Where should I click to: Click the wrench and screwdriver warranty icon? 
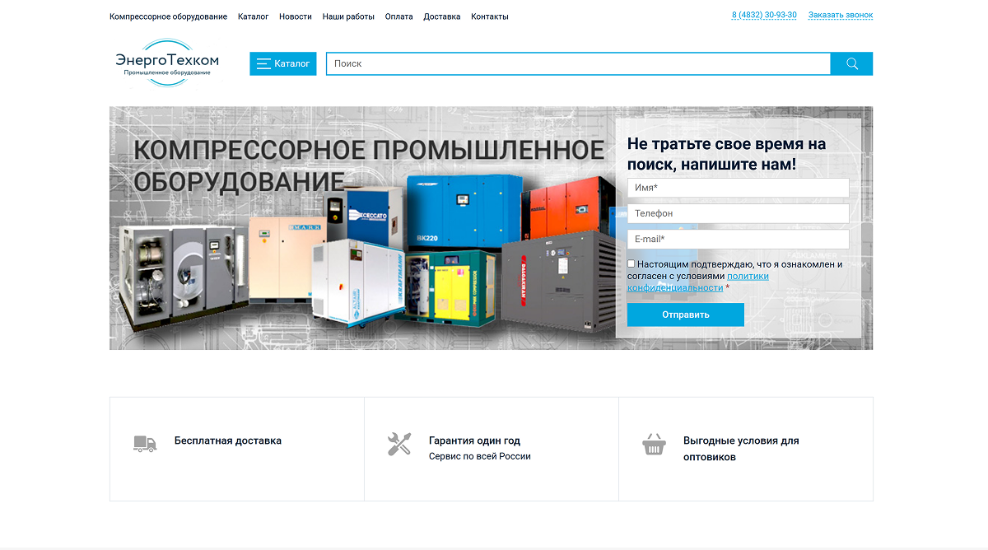(x=399, y=445)
